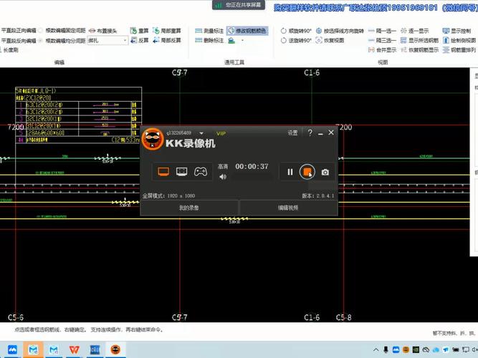Click the 编辑 ribbon group label
The width and height of the screenshot is (478, 358).
[59, 62]
